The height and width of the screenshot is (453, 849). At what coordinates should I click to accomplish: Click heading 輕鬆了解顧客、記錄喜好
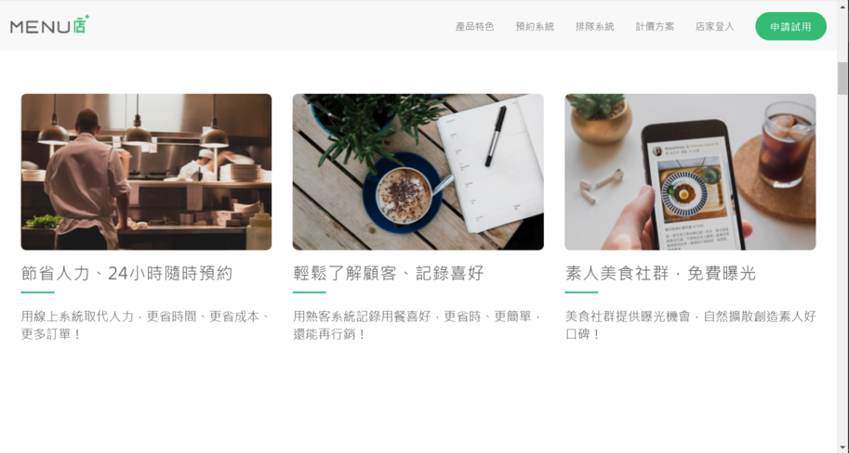tap(388, 274)
